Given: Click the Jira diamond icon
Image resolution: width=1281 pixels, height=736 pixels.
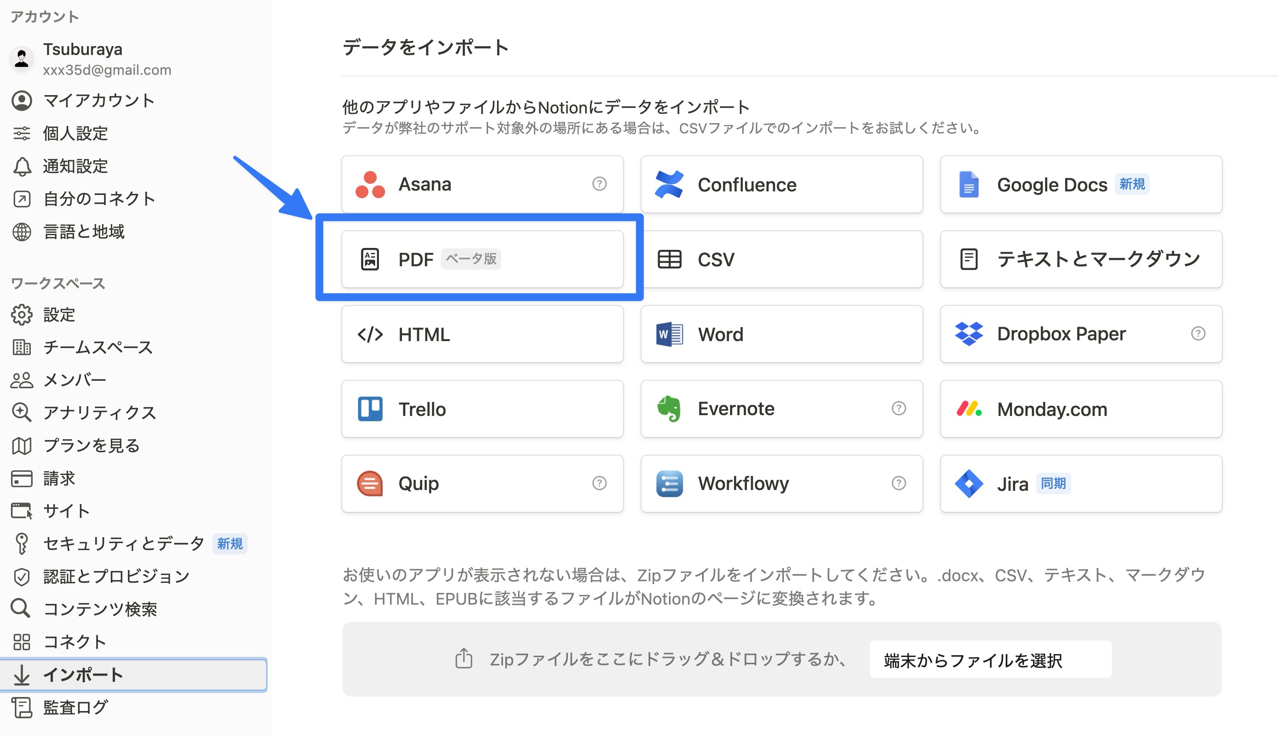Looking at the screenshot, I should (x=969, y=484).
